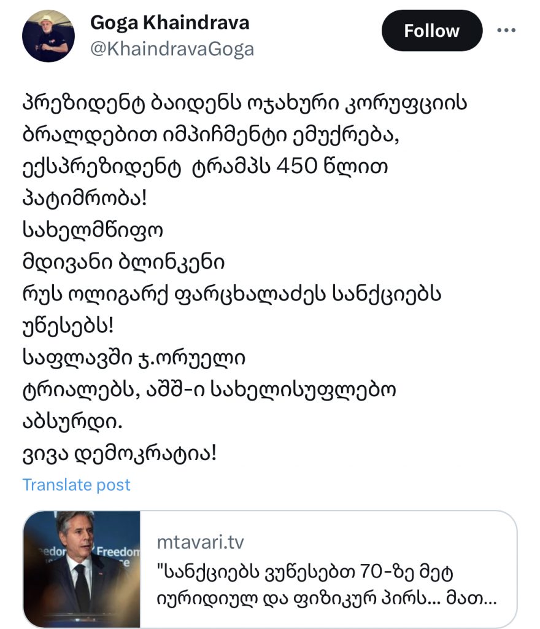Click the mtavari.tv domain label

pos(200,542)
